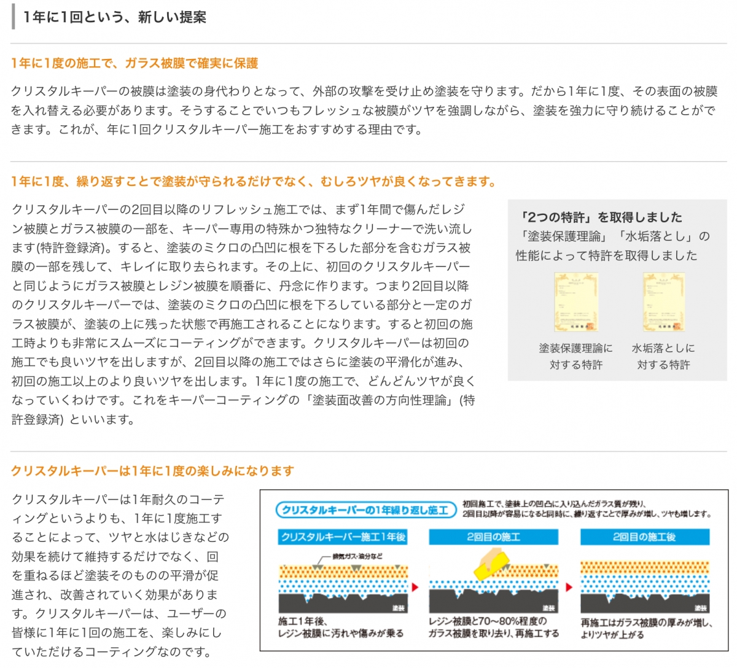Click the 排気ガス・油分など annotation
Image resolution: width=737 pixels, height=668 pixels.
click(357, 556)
